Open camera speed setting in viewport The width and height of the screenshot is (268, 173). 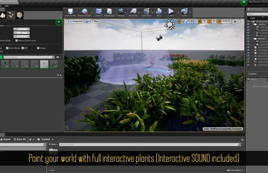point(236,21)
